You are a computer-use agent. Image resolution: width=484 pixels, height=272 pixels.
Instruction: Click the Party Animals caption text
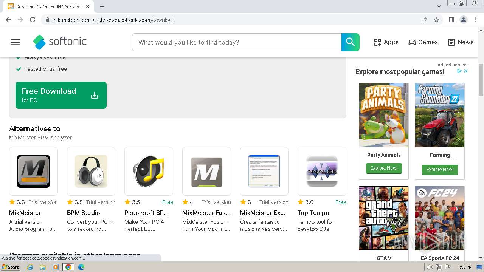[384, 155]
